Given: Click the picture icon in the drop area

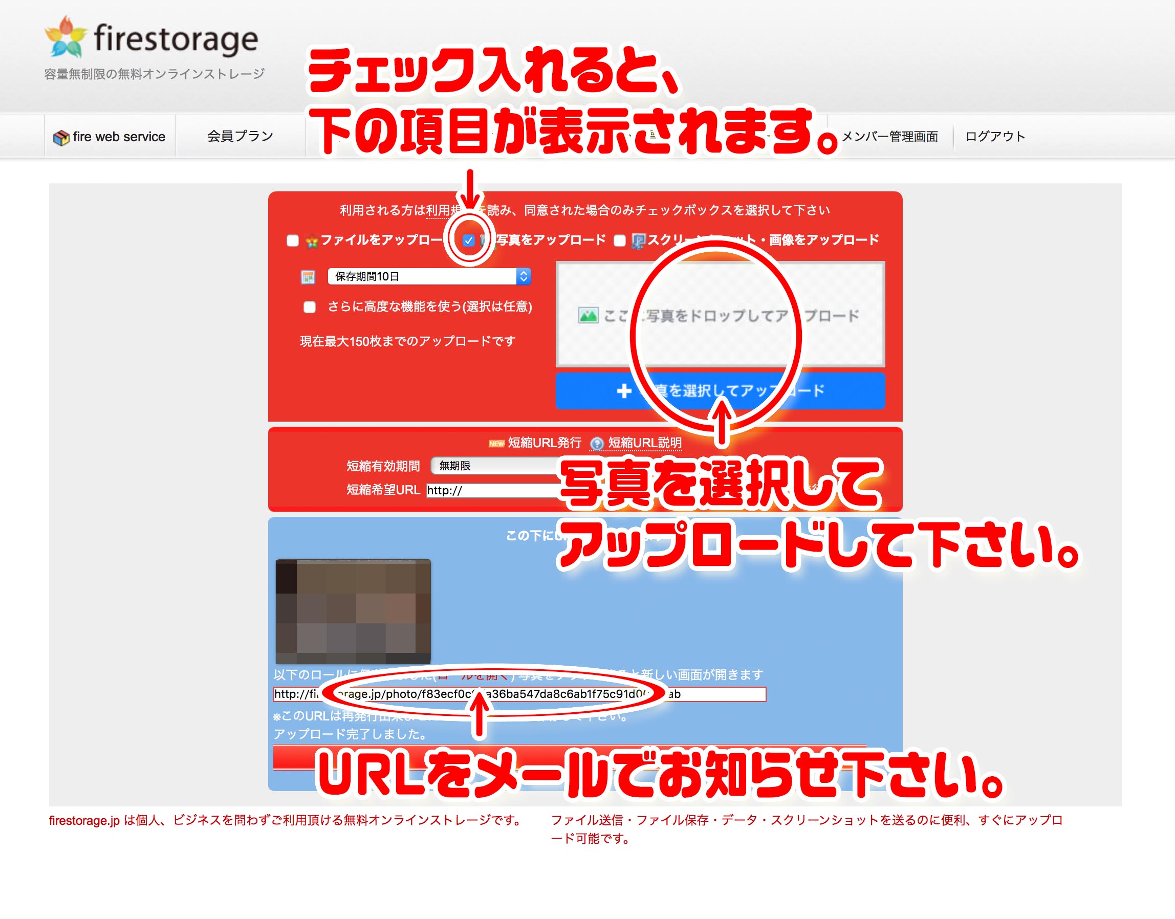Looking at the screenshot, I should 588,316.
